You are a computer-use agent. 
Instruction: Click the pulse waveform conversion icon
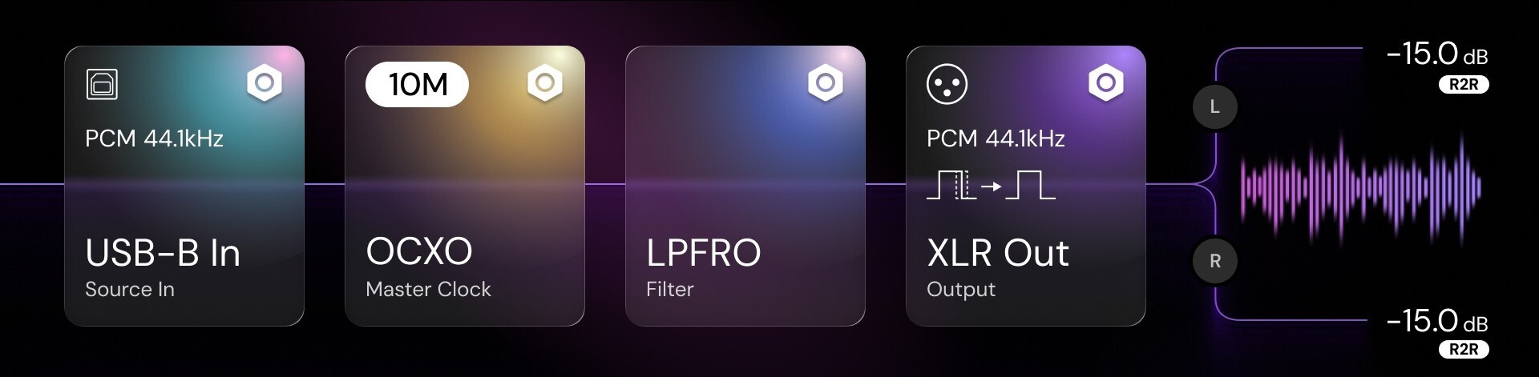coord(990,186)
